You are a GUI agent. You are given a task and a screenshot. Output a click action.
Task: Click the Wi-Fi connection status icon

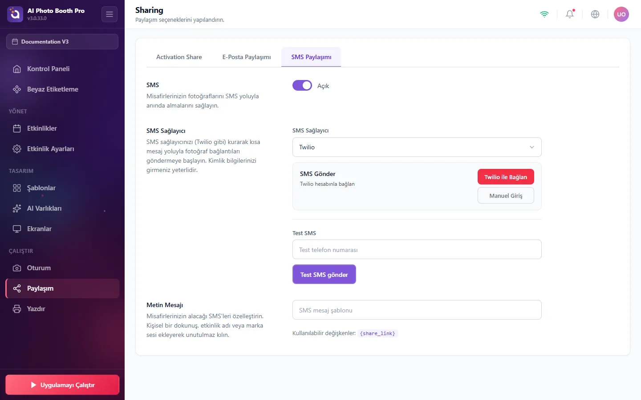[x=544, y=14]
